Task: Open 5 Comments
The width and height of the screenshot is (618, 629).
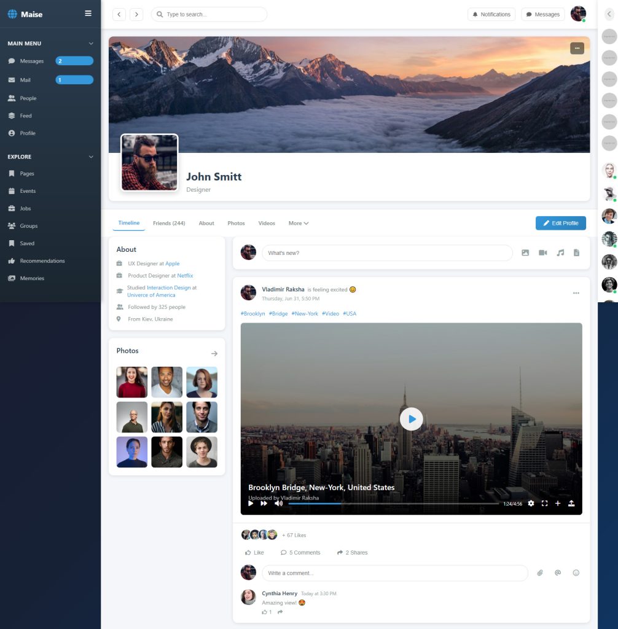Action: [300, 553]
